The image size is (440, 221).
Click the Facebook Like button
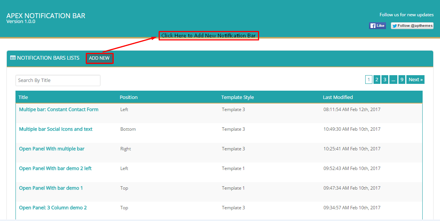(x=377, y=26)
